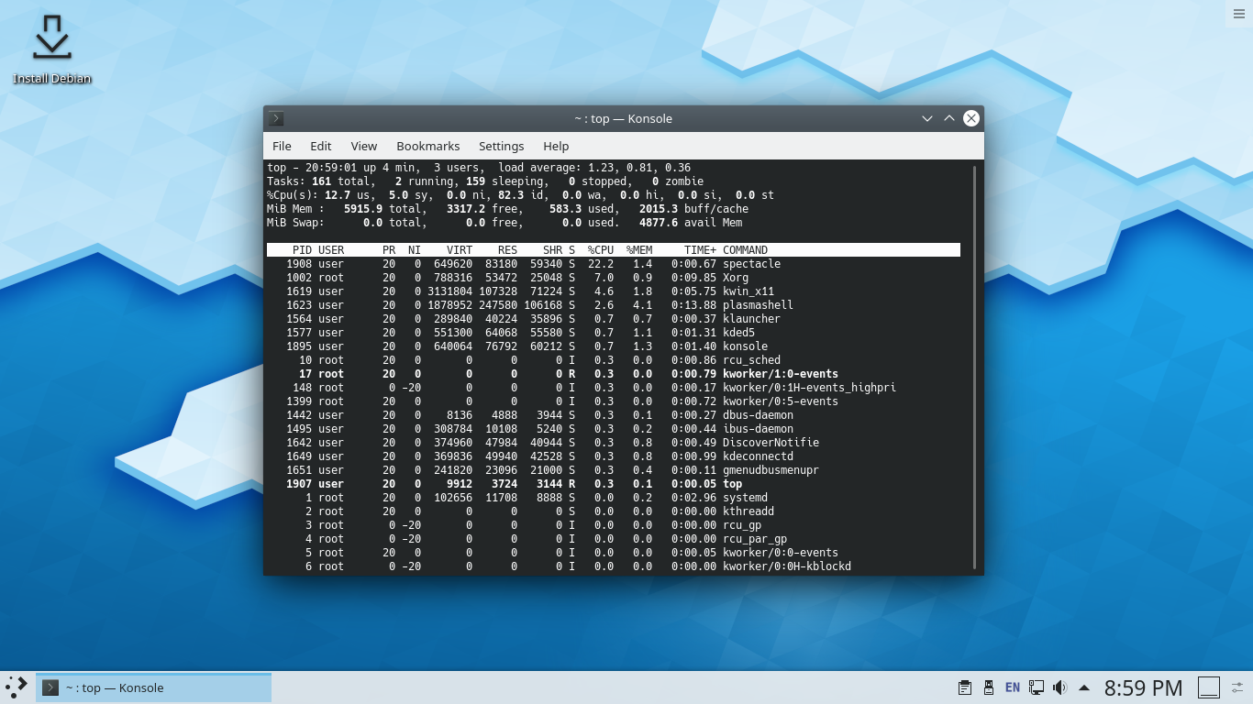Click the clock to open the calendar
The width and height of the screenshot is (1253, 704).
(x=1143, y=687)
